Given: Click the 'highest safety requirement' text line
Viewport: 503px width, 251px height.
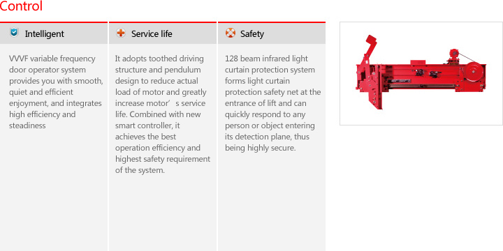Looking at the screenshot, I should pos(163,159).
